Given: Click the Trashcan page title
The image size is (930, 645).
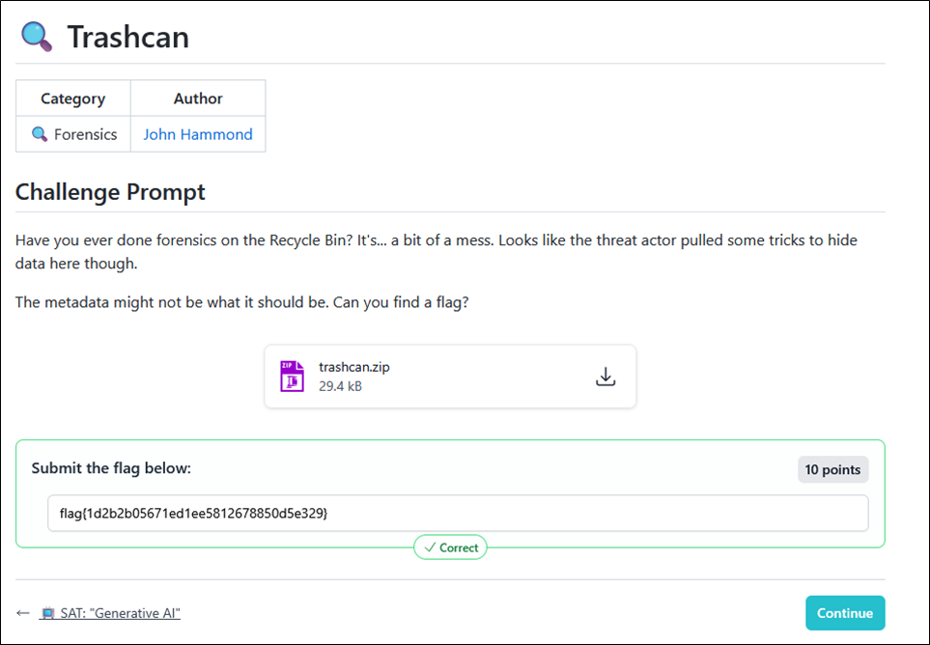Looking at the screenshot, I should pos(127,37).
